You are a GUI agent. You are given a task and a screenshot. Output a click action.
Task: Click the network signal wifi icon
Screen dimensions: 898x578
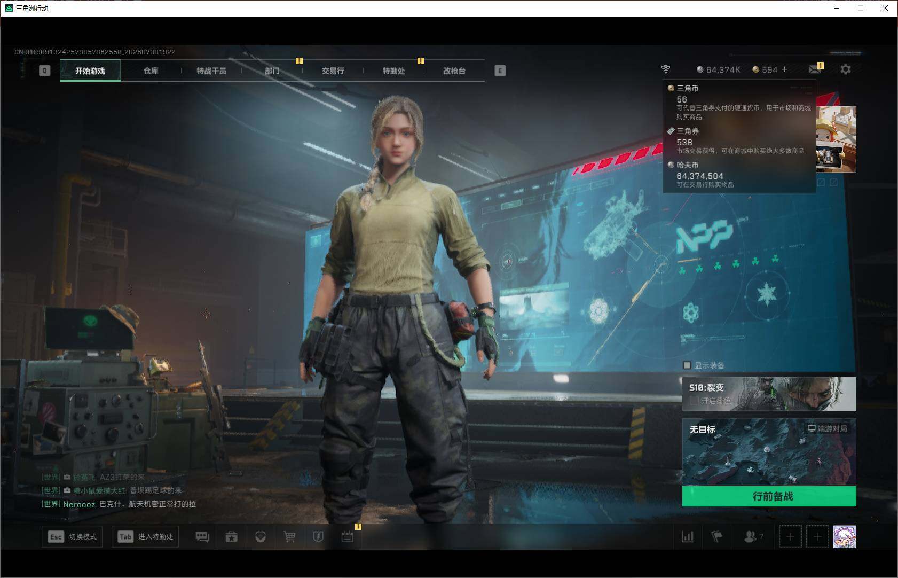[x=665, y=69]
